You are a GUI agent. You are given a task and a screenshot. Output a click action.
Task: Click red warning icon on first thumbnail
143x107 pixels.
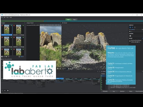(x=2, y=26)
